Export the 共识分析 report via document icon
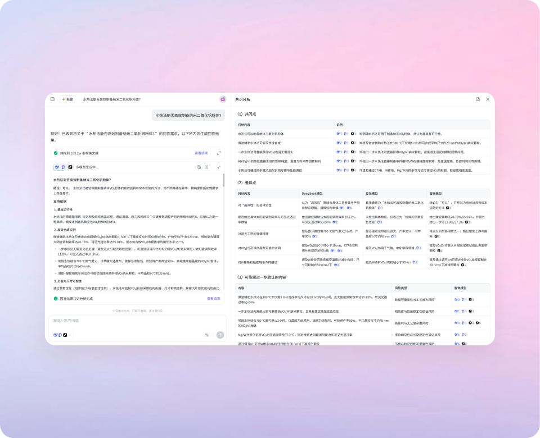 point(478,99)
